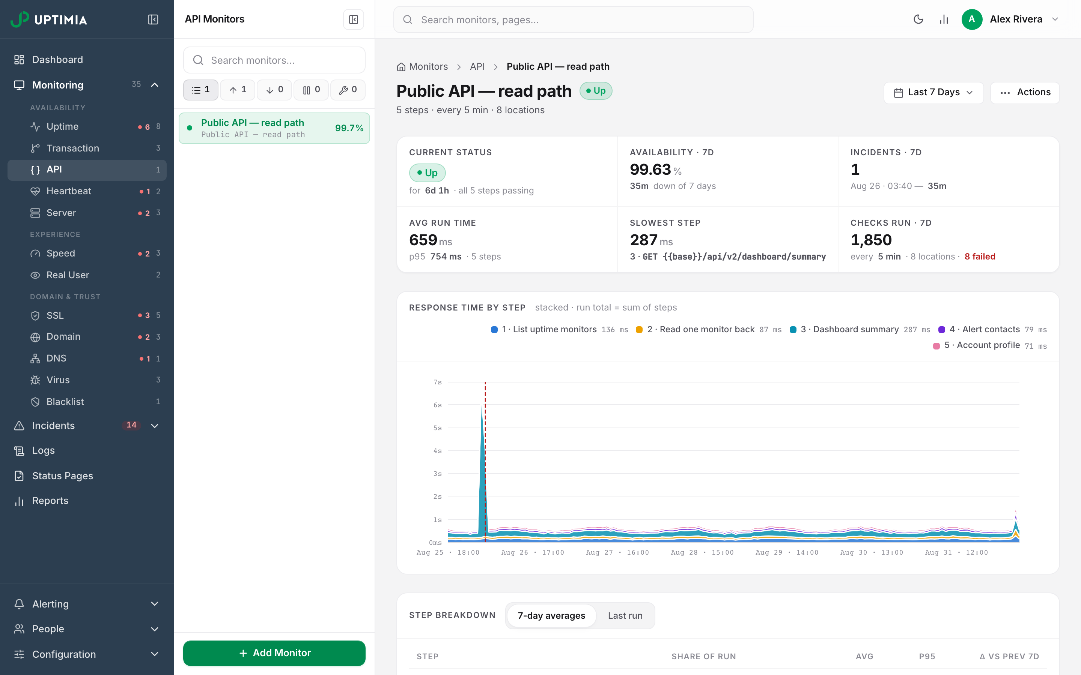Toggle the Alert contacts legend entry

point(992,330)
